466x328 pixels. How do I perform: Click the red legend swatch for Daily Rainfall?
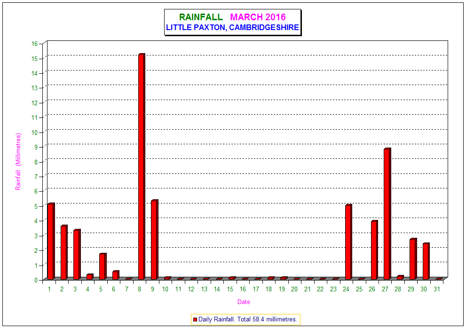point(195,320)
